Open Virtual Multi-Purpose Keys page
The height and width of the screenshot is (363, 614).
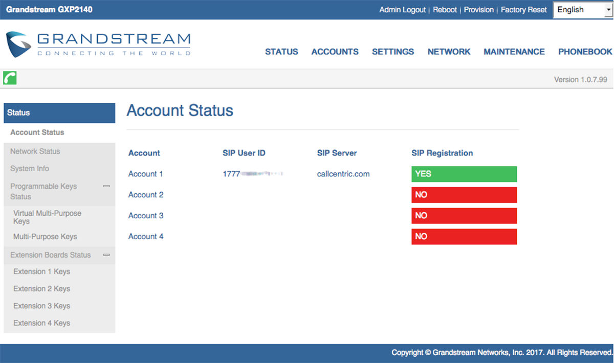(47, 217)
